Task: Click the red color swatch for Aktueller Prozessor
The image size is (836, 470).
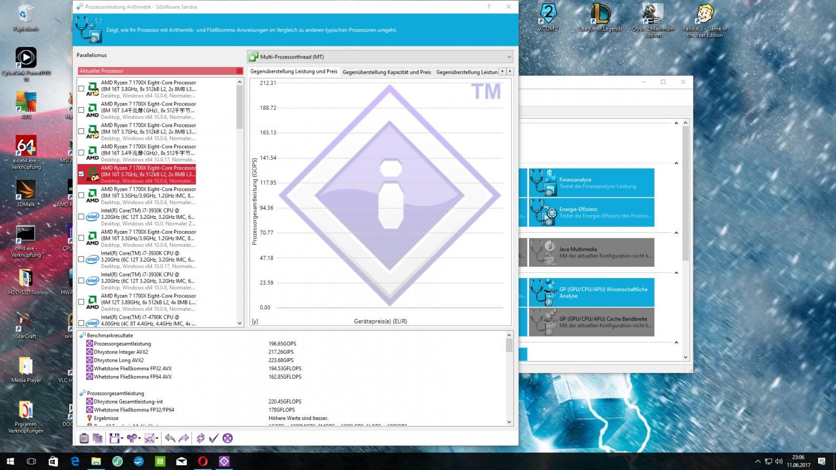Action: (239, 71)
